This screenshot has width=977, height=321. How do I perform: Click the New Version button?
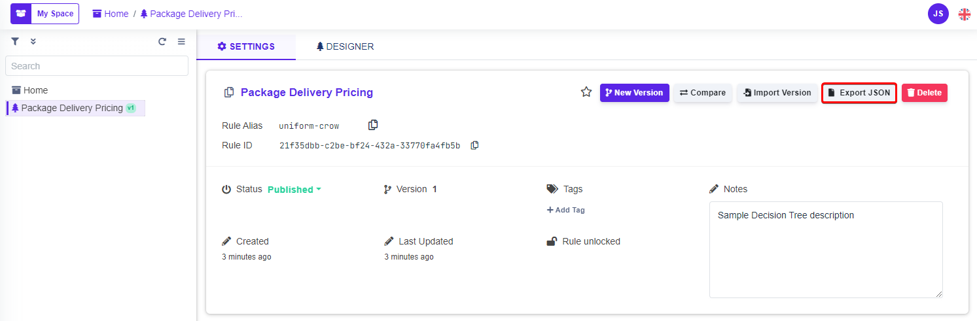(x=634, y=93)
